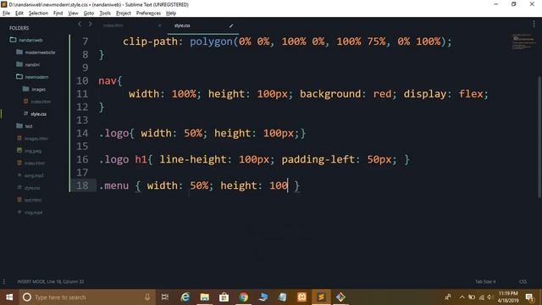Click line number 10 in the gutter
Image resolution: width=542 pixels, height=305 pixels.
(x=82, y=81)
